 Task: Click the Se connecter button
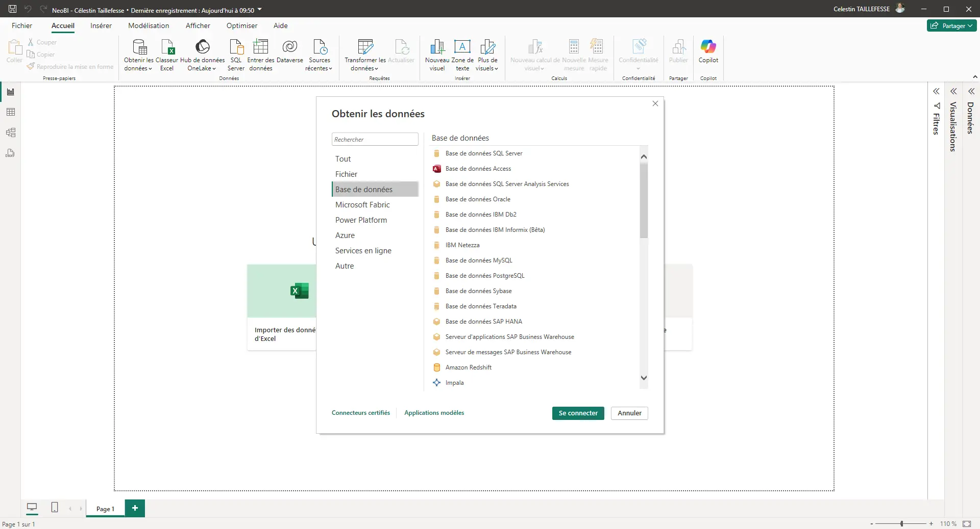[578, 413]
